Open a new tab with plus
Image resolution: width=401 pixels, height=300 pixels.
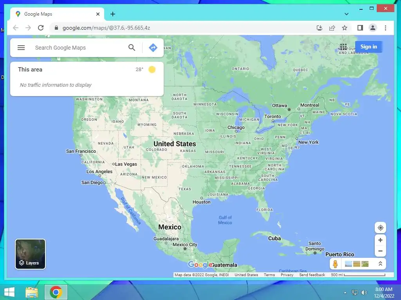click(x=113, y=14)
